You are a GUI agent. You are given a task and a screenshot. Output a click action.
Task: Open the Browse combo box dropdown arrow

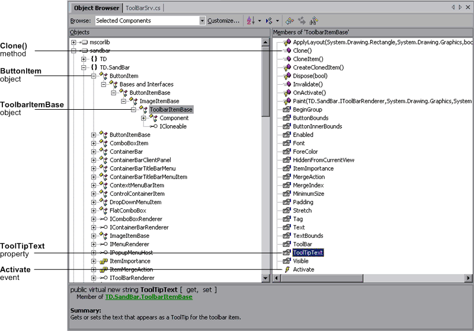pos(202,21)
